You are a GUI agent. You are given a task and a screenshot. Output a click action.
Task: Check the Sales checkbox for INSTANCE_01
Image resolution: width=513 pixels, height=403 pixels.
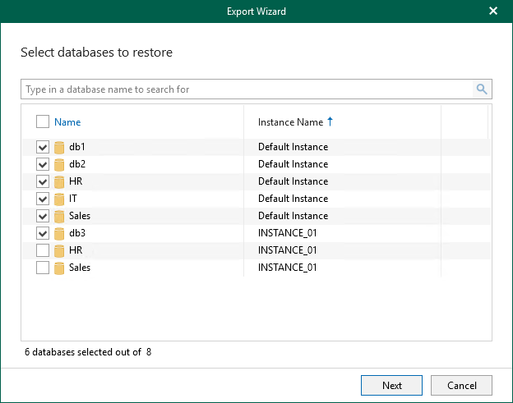pyautogui.click(x=43, y=268)
